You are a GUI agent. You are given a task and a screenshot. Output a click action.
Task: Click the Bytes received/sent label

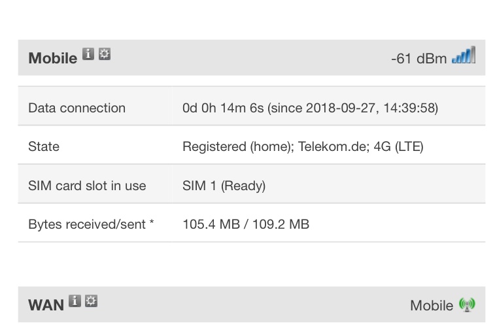pyautogui.click(x=91, y=224)
